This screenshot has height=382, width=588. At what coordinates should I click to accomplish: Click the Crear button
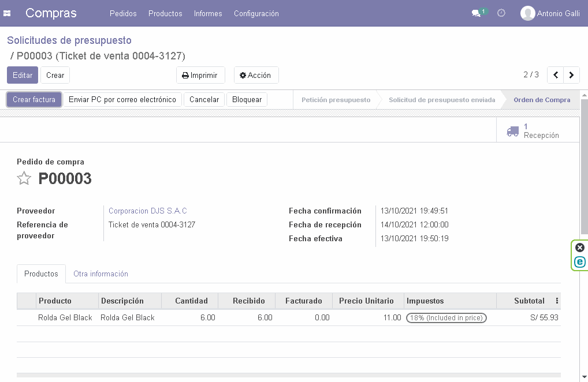[55, 75]
